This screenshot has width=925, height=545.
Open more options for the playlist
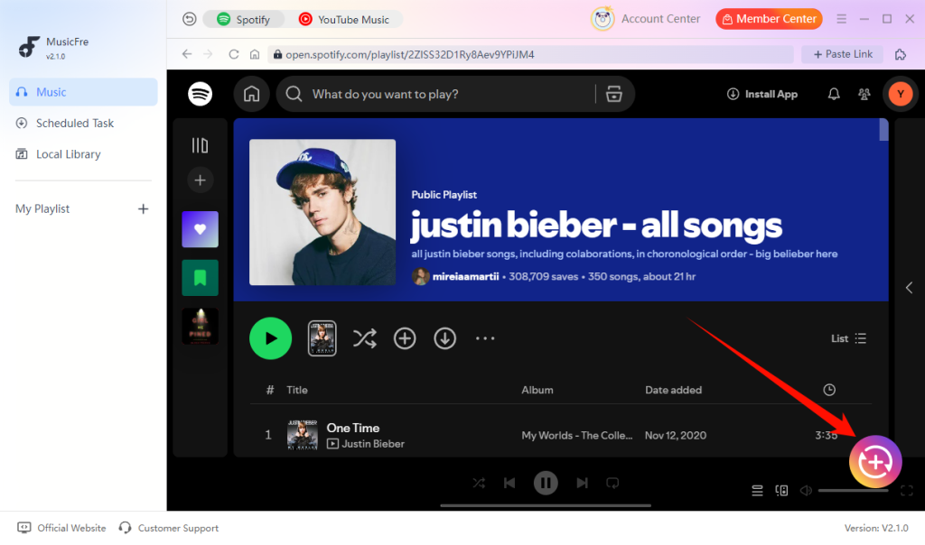pyautogui.click(x=485, y=338)
